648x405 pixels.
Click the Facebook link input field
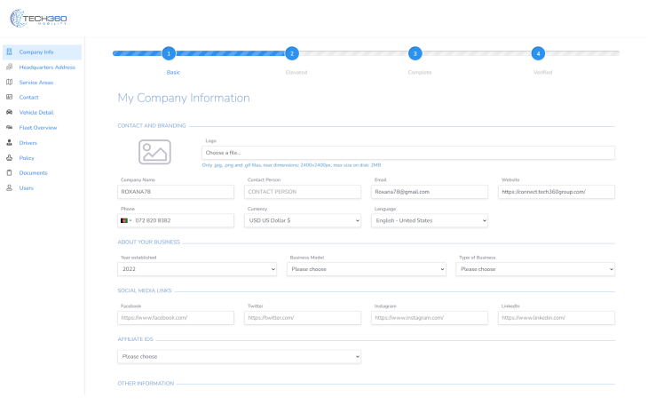coord(176,318)
